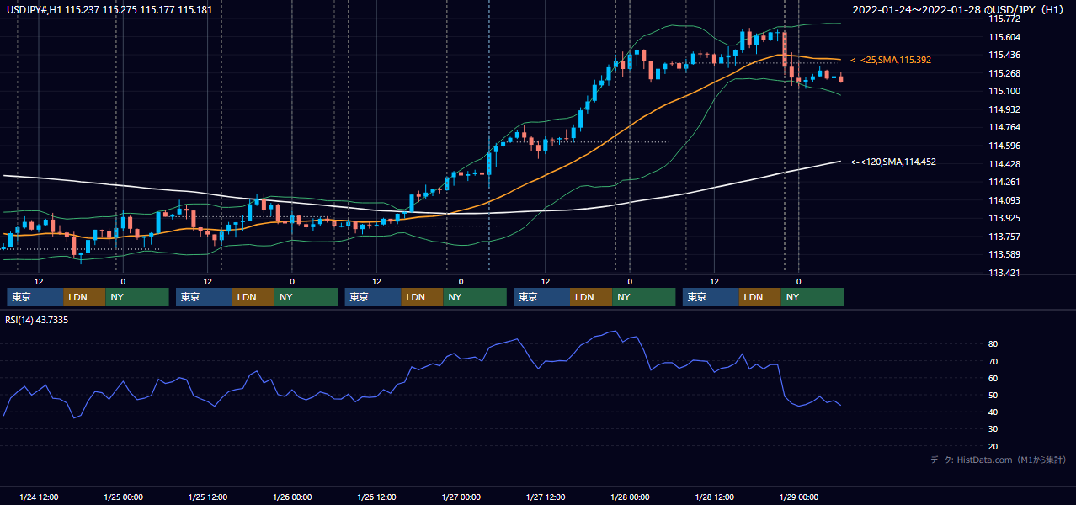Select the 2022-01-24～2022-01-28 USD/JPY (H1) heading
1076x505 pixels.
[960, 10]
